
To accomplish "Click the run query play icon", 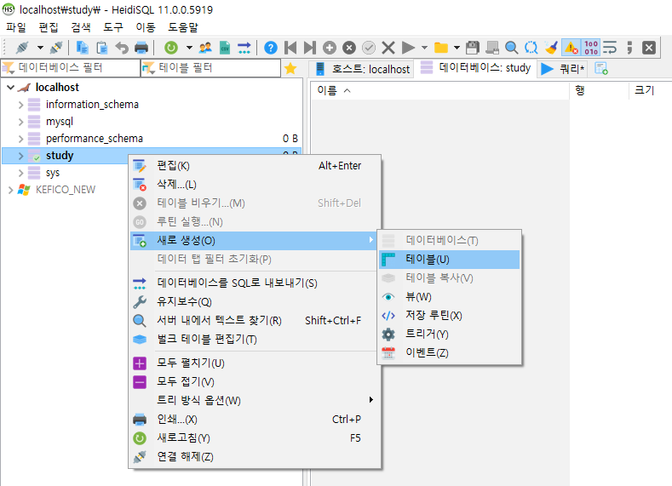I will tap(409, 48).
